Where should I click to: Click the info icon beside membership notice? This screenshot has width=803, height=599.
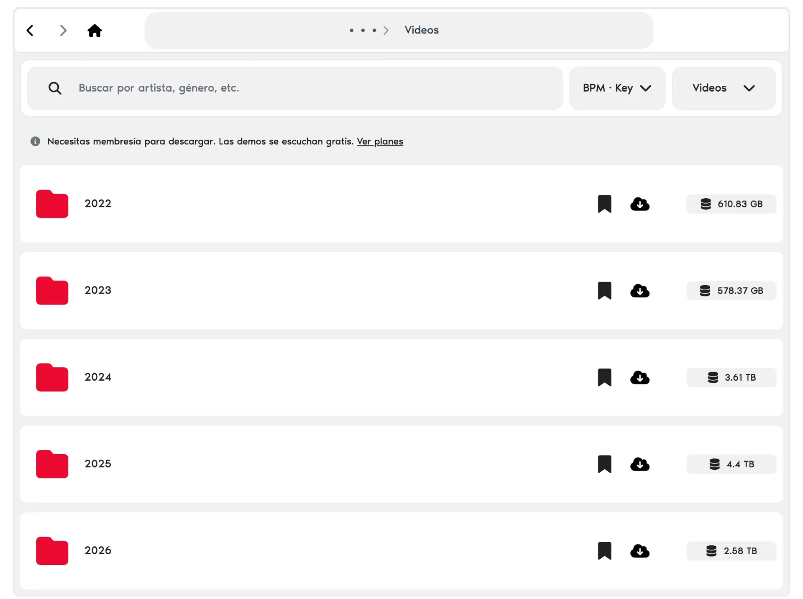36,141
